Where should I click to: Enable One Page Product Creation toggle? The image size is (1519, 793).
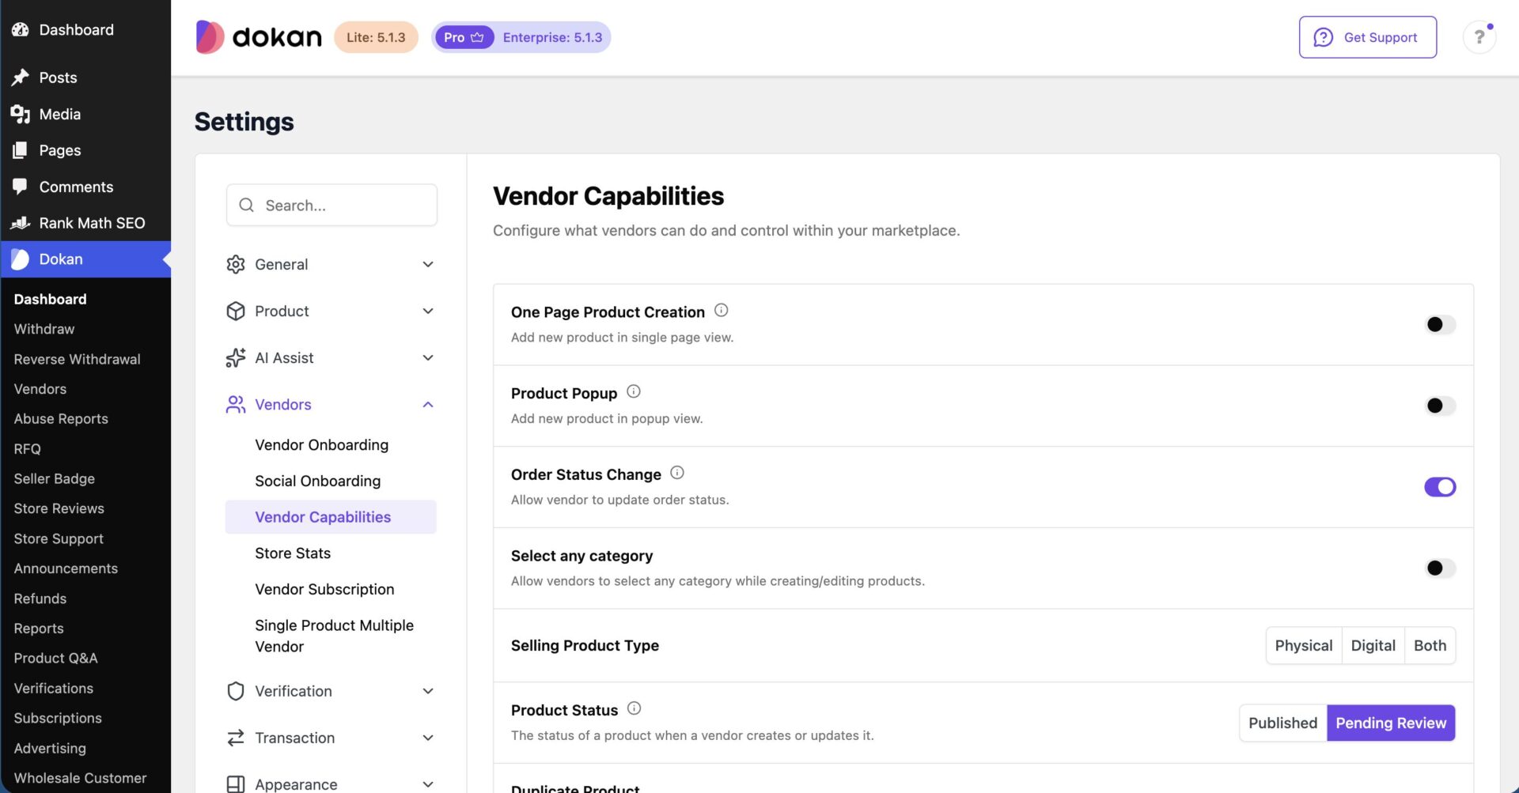(1440, 324)
